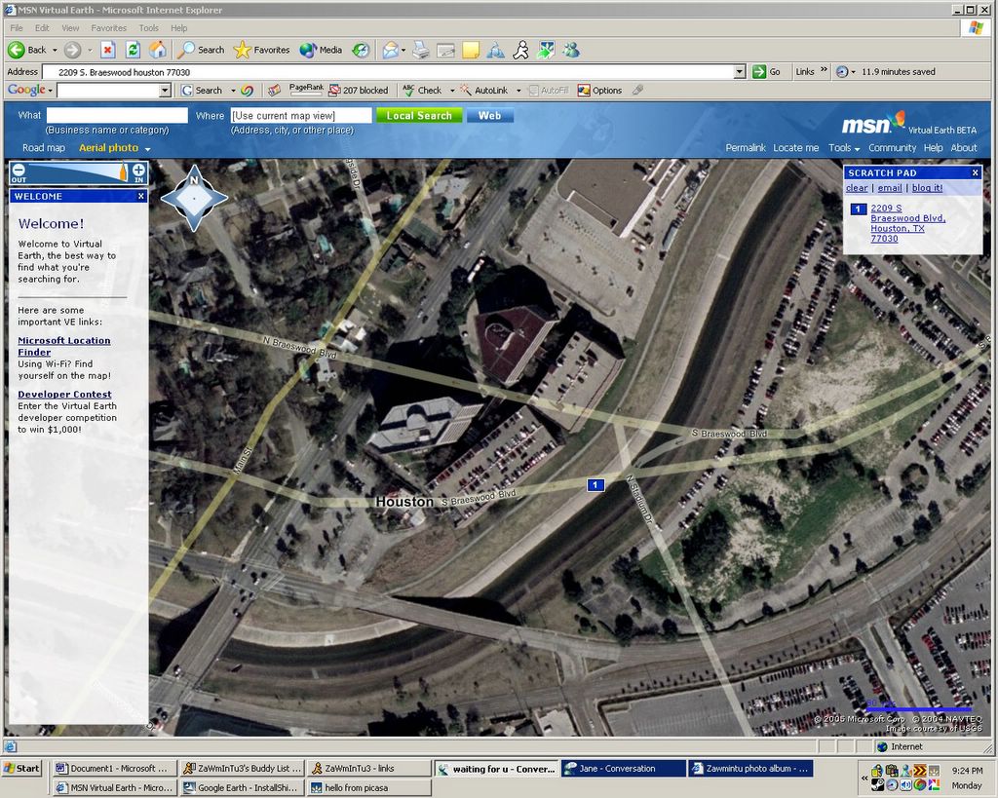Image resolution: width=998 pixels, height=798 pixels.
Task: Click the Where location input field
Action: (301, 115)
